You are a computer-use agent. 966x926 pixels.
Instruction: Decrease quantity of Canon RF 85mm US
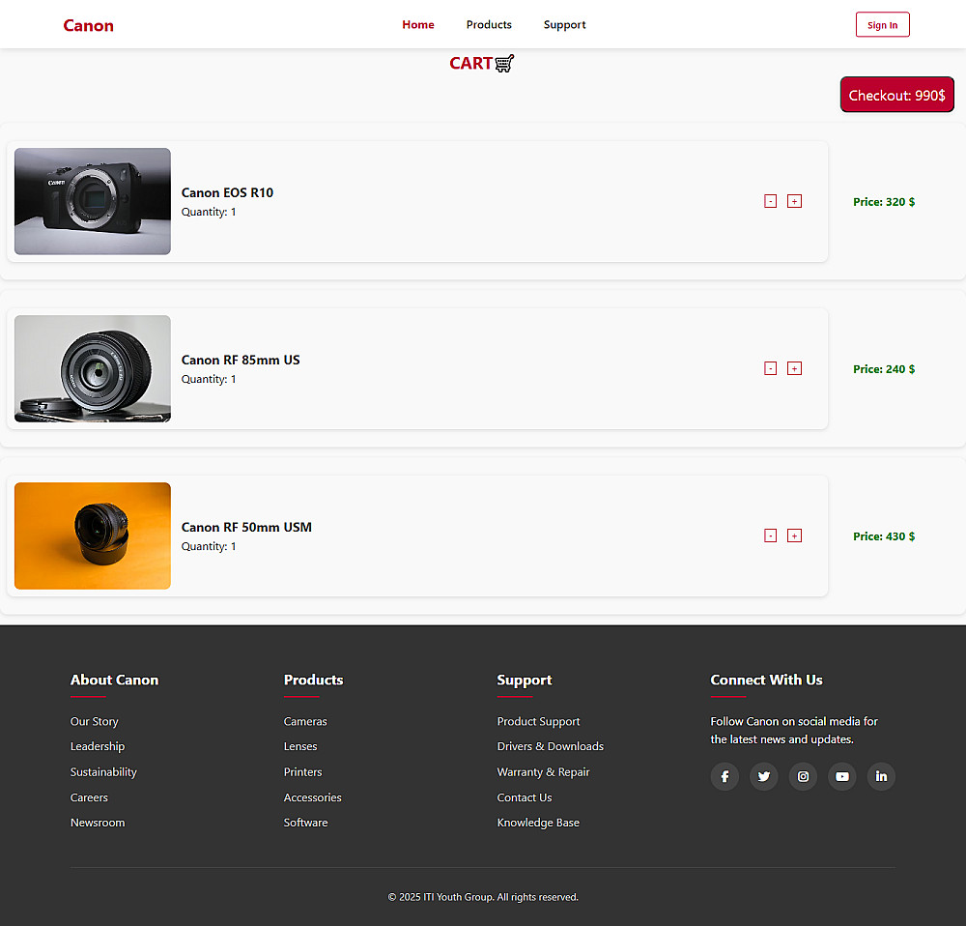[770, 368]
